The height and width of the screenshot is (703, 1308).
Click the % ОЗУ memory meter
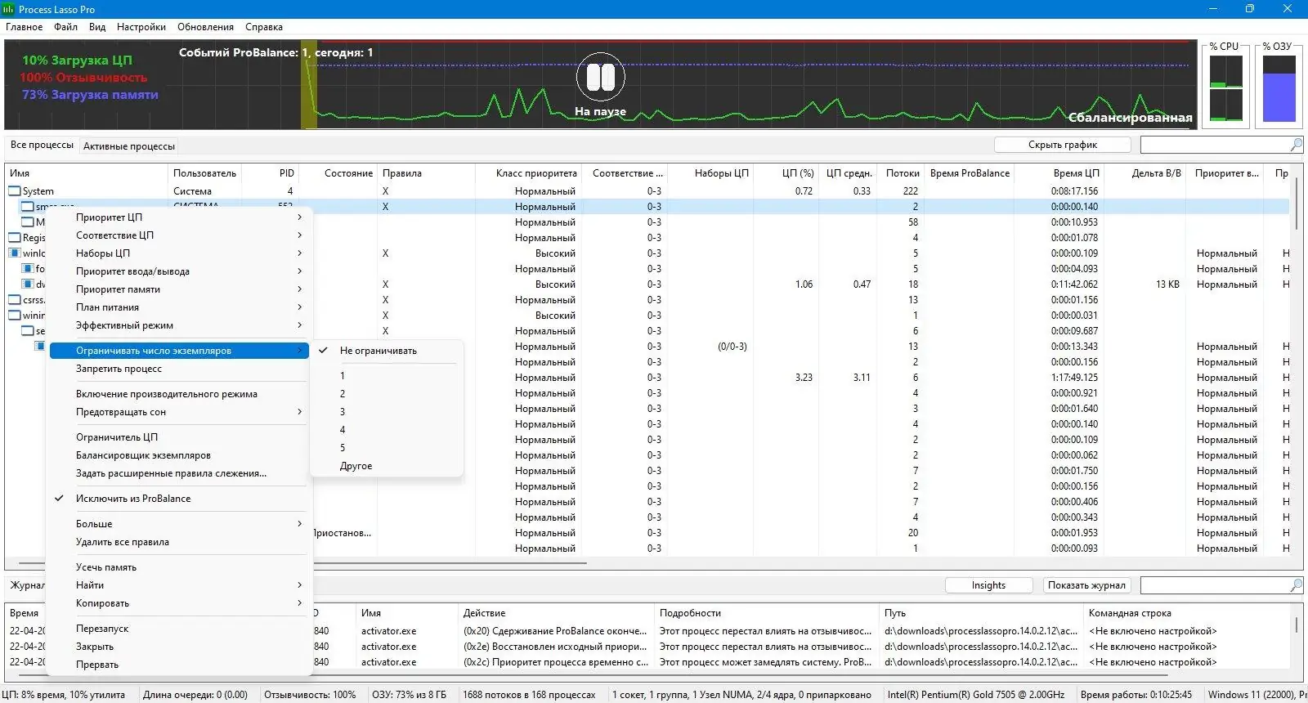(1279, 88)
